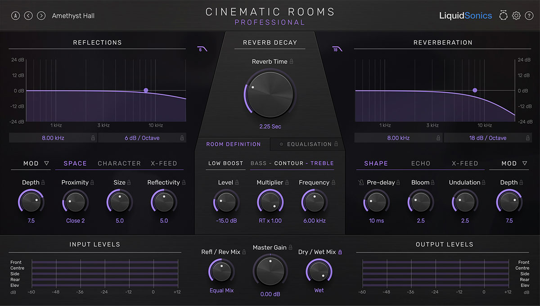The width and height of the screenshot is (540, 306).
Task: Click the reflections 6 dB filter icon
Action: point(202,49)
